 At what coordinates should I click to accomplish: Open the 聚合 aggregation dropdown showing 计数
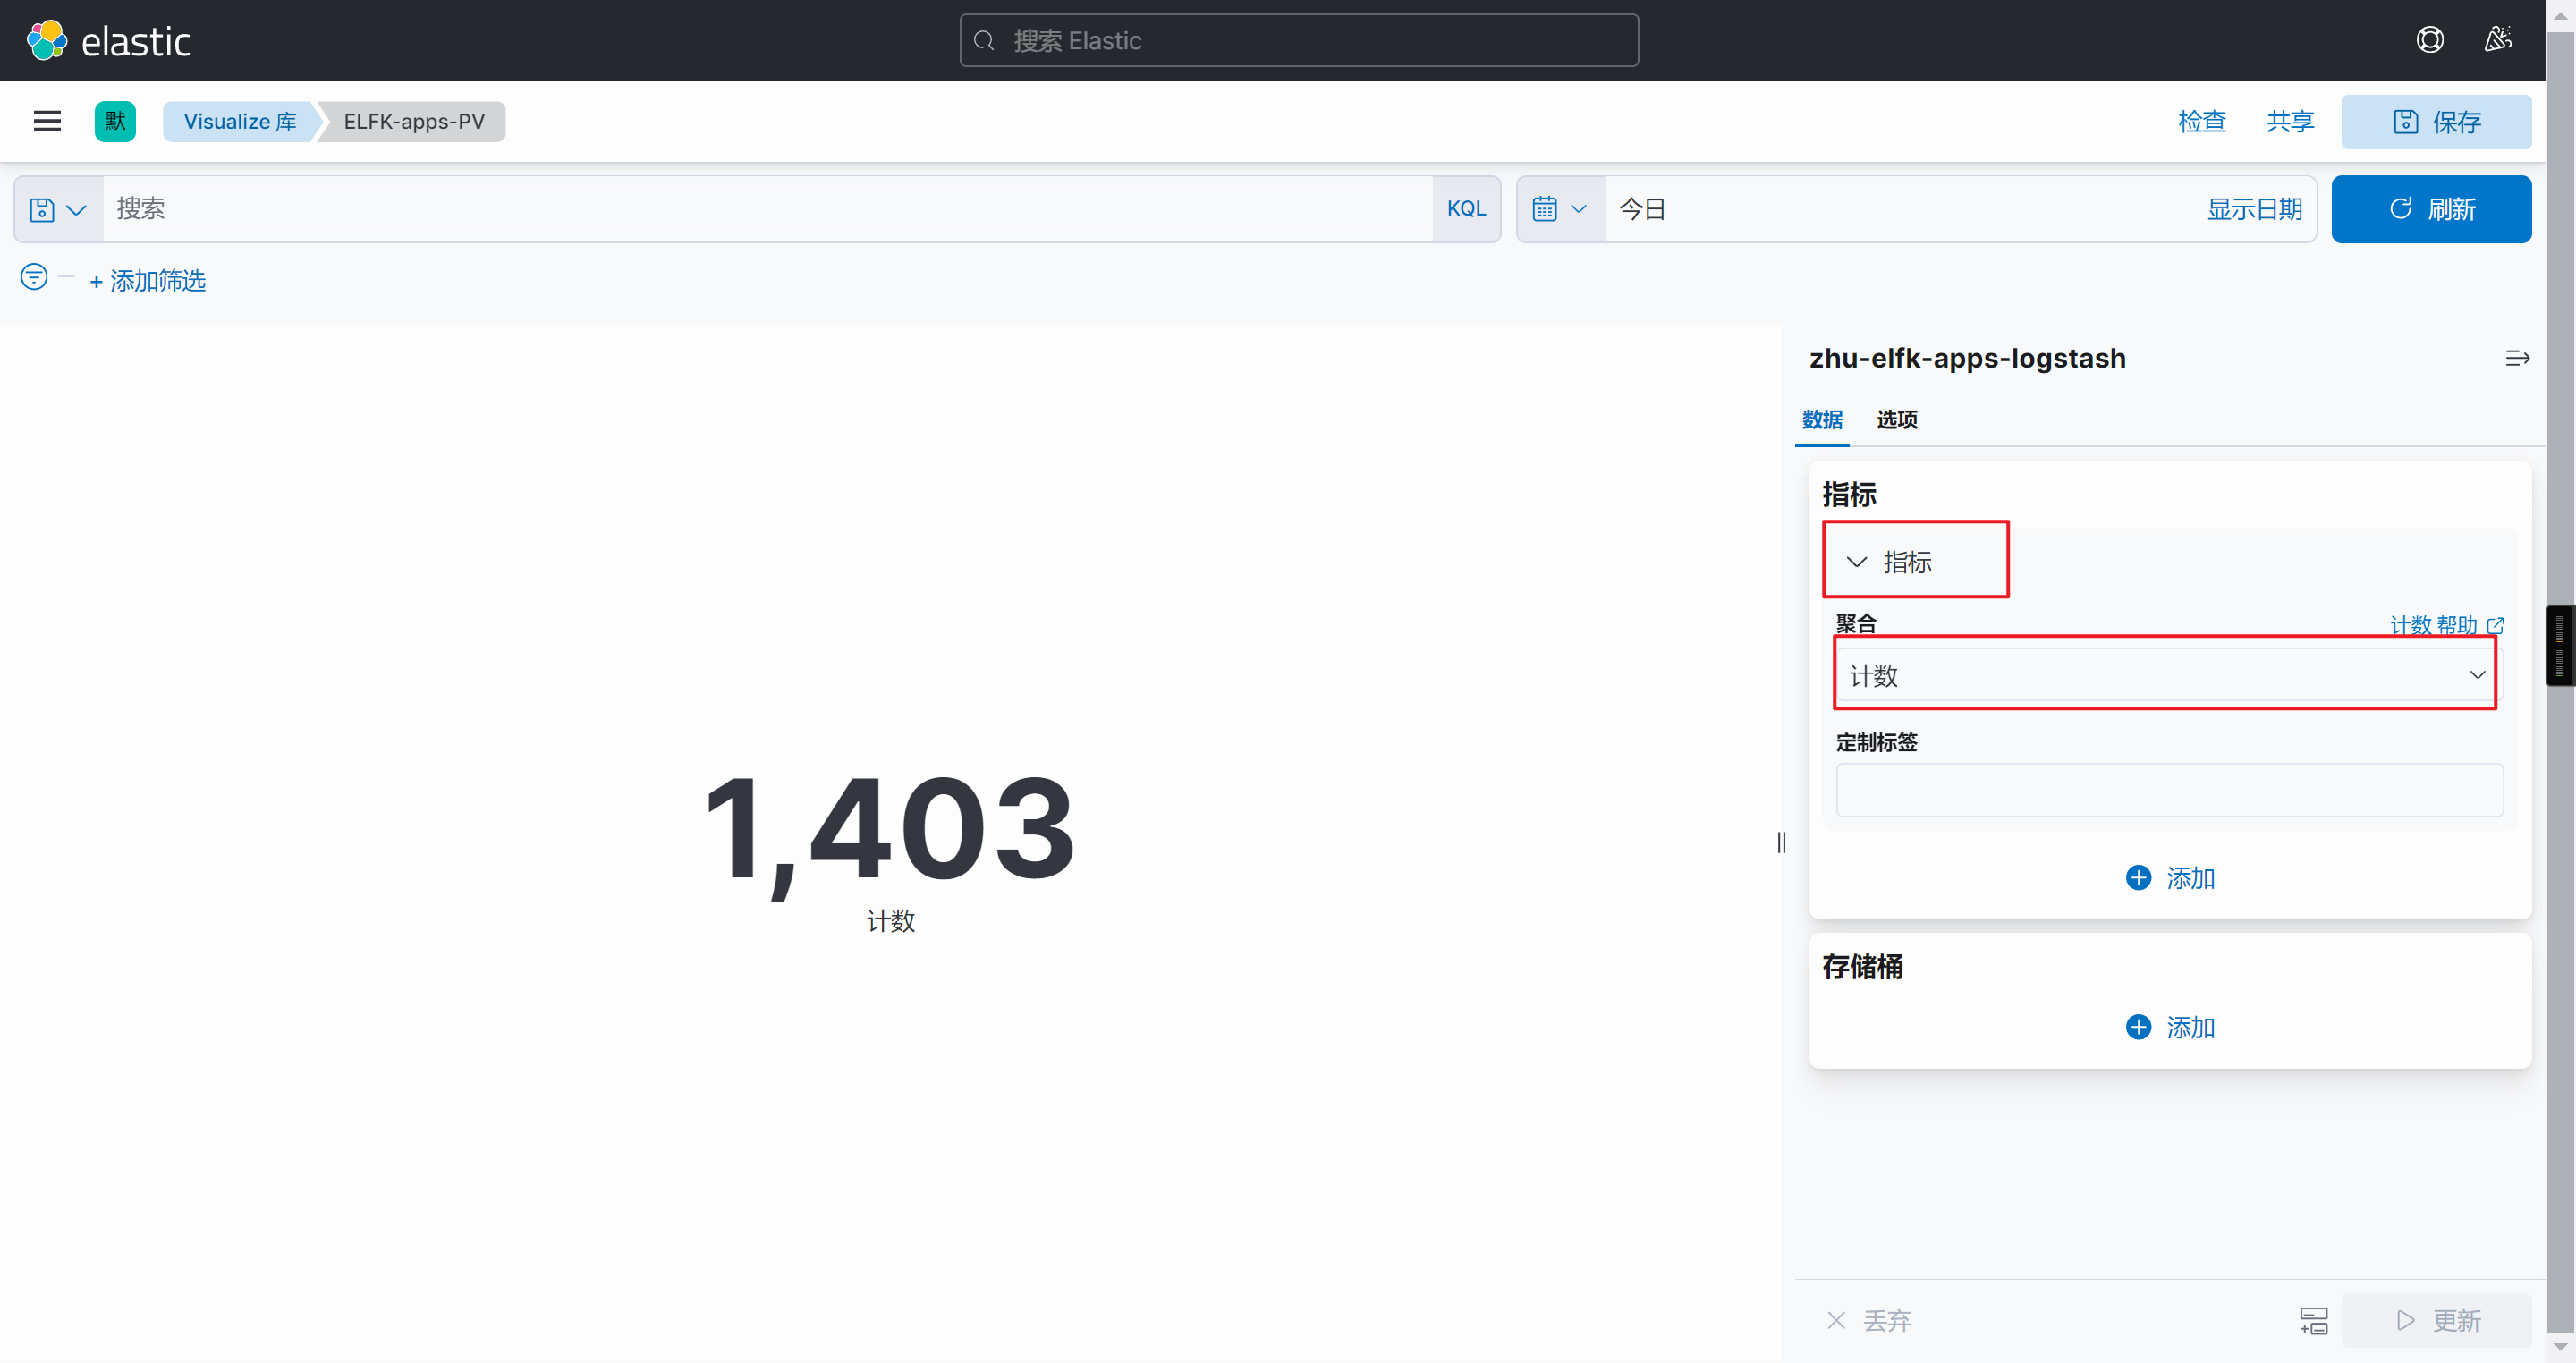coord(2168,675)
